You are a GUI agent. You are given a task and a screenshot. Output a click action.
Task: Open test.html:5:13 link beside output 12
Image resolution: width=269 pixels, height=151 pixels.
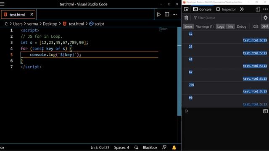pyautogui.click(x=255, y=40)
